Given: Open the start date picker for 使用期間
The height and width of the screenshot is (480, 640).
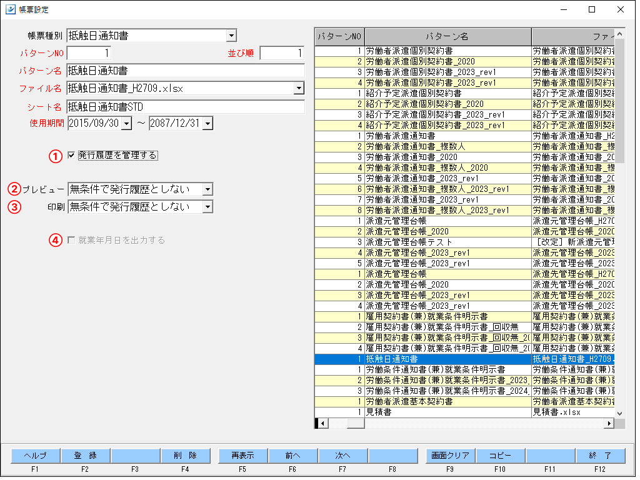Looking at the screenshot, I should (126, 124).
